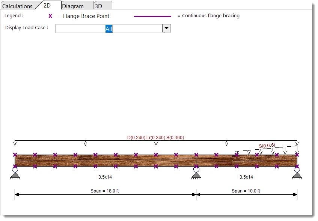Click the leftmost uniform load arrow

click(x=15, y=143)
